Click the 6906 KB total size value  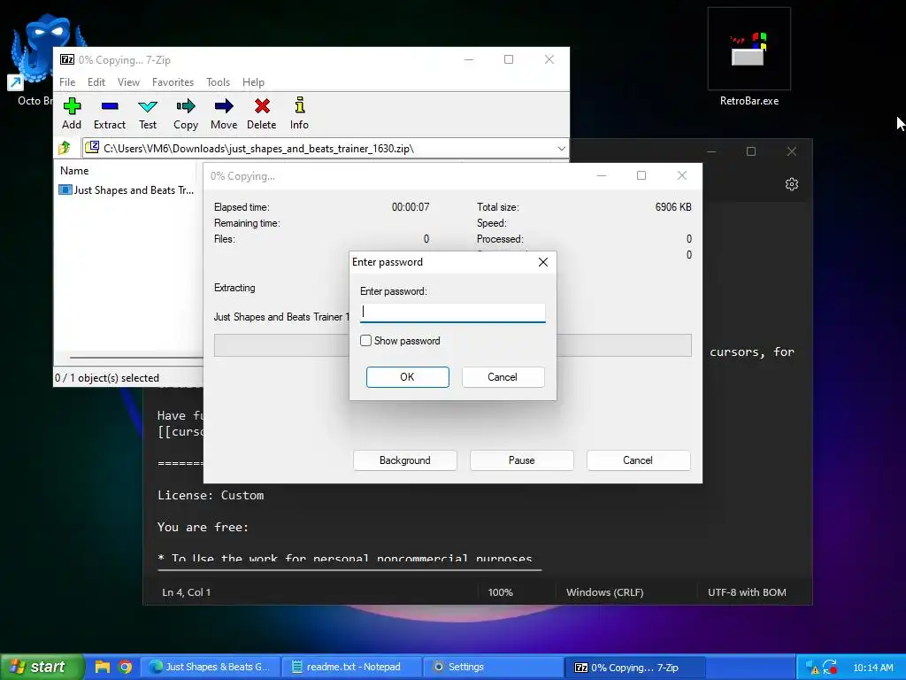(x=673, y=206)
